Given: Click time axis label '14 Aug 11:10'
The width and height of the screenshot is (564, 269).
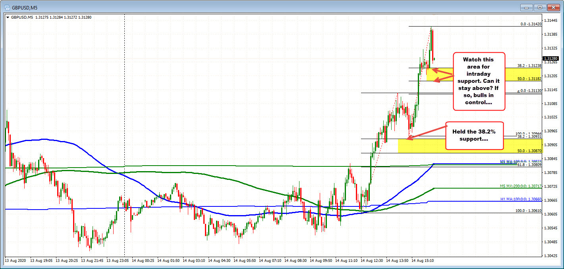Looking at the screenshot, I should click(x=347, y=261).
